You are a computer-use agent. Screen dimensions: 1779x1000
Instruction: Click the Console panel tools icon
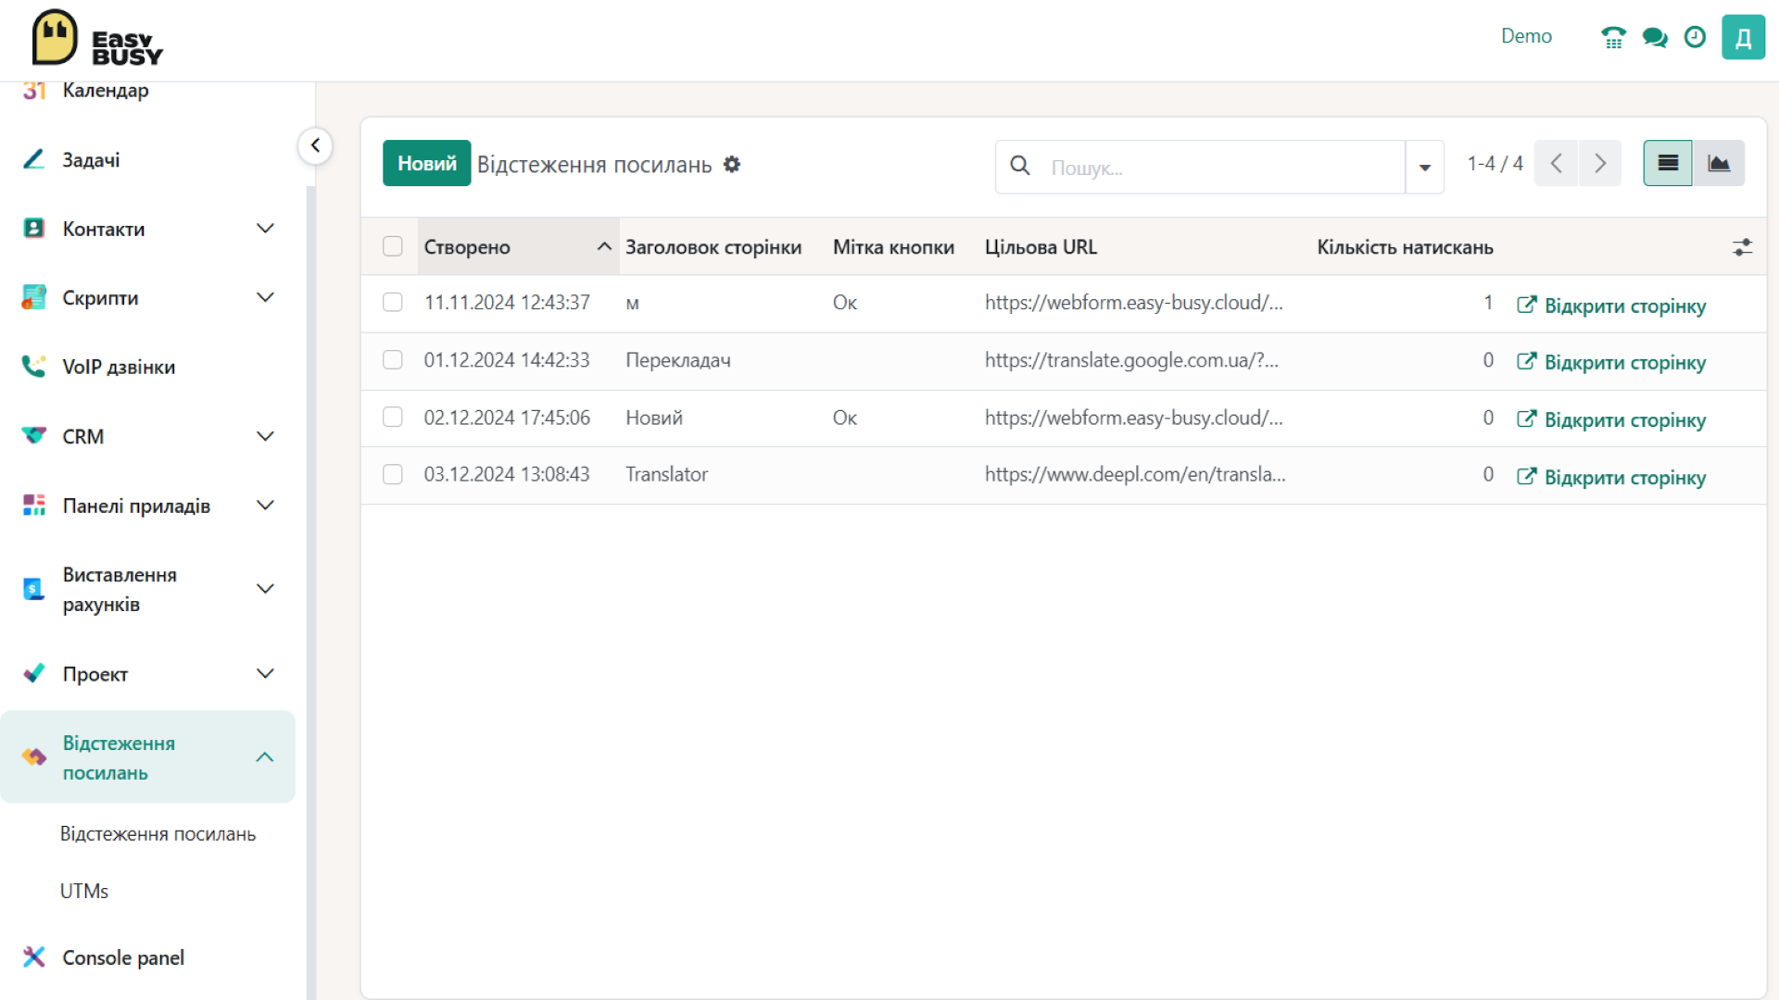33,956
